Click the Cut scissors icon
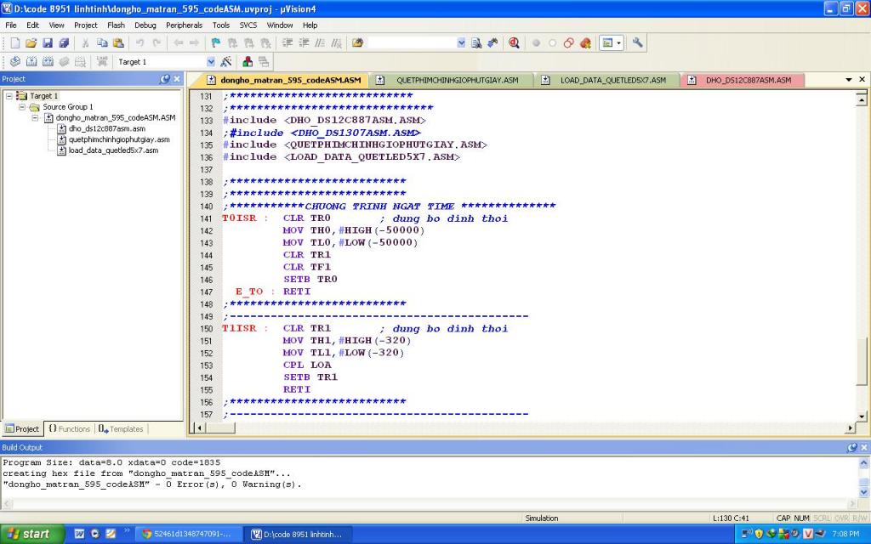871x544 pixels. point(86,42)
